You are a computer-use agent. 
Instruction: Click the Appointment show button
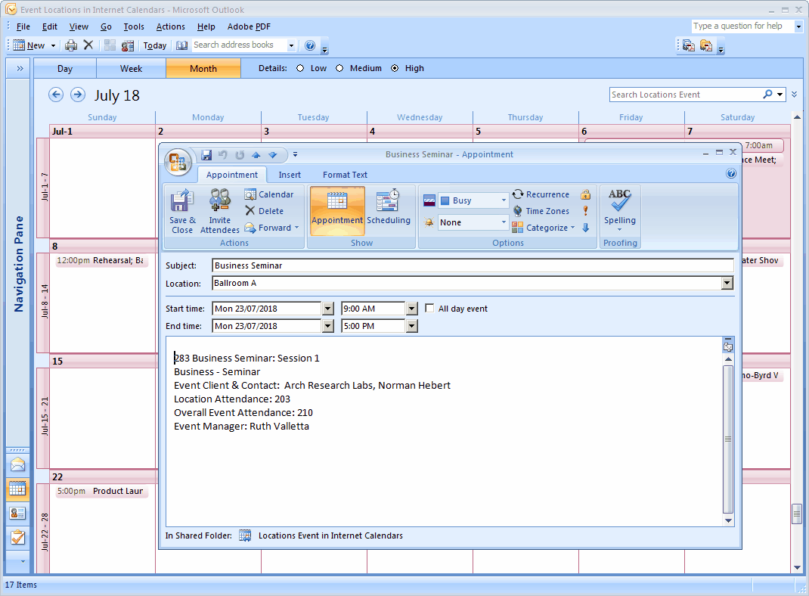(x=337, y=210)
